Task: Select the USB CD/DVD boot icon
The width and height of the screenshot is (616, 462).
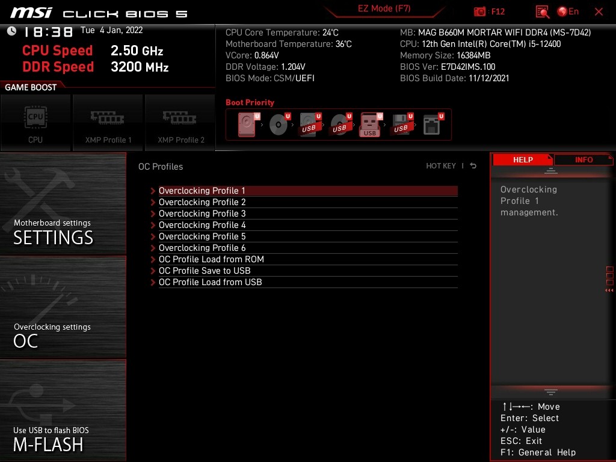Action: 340,125
